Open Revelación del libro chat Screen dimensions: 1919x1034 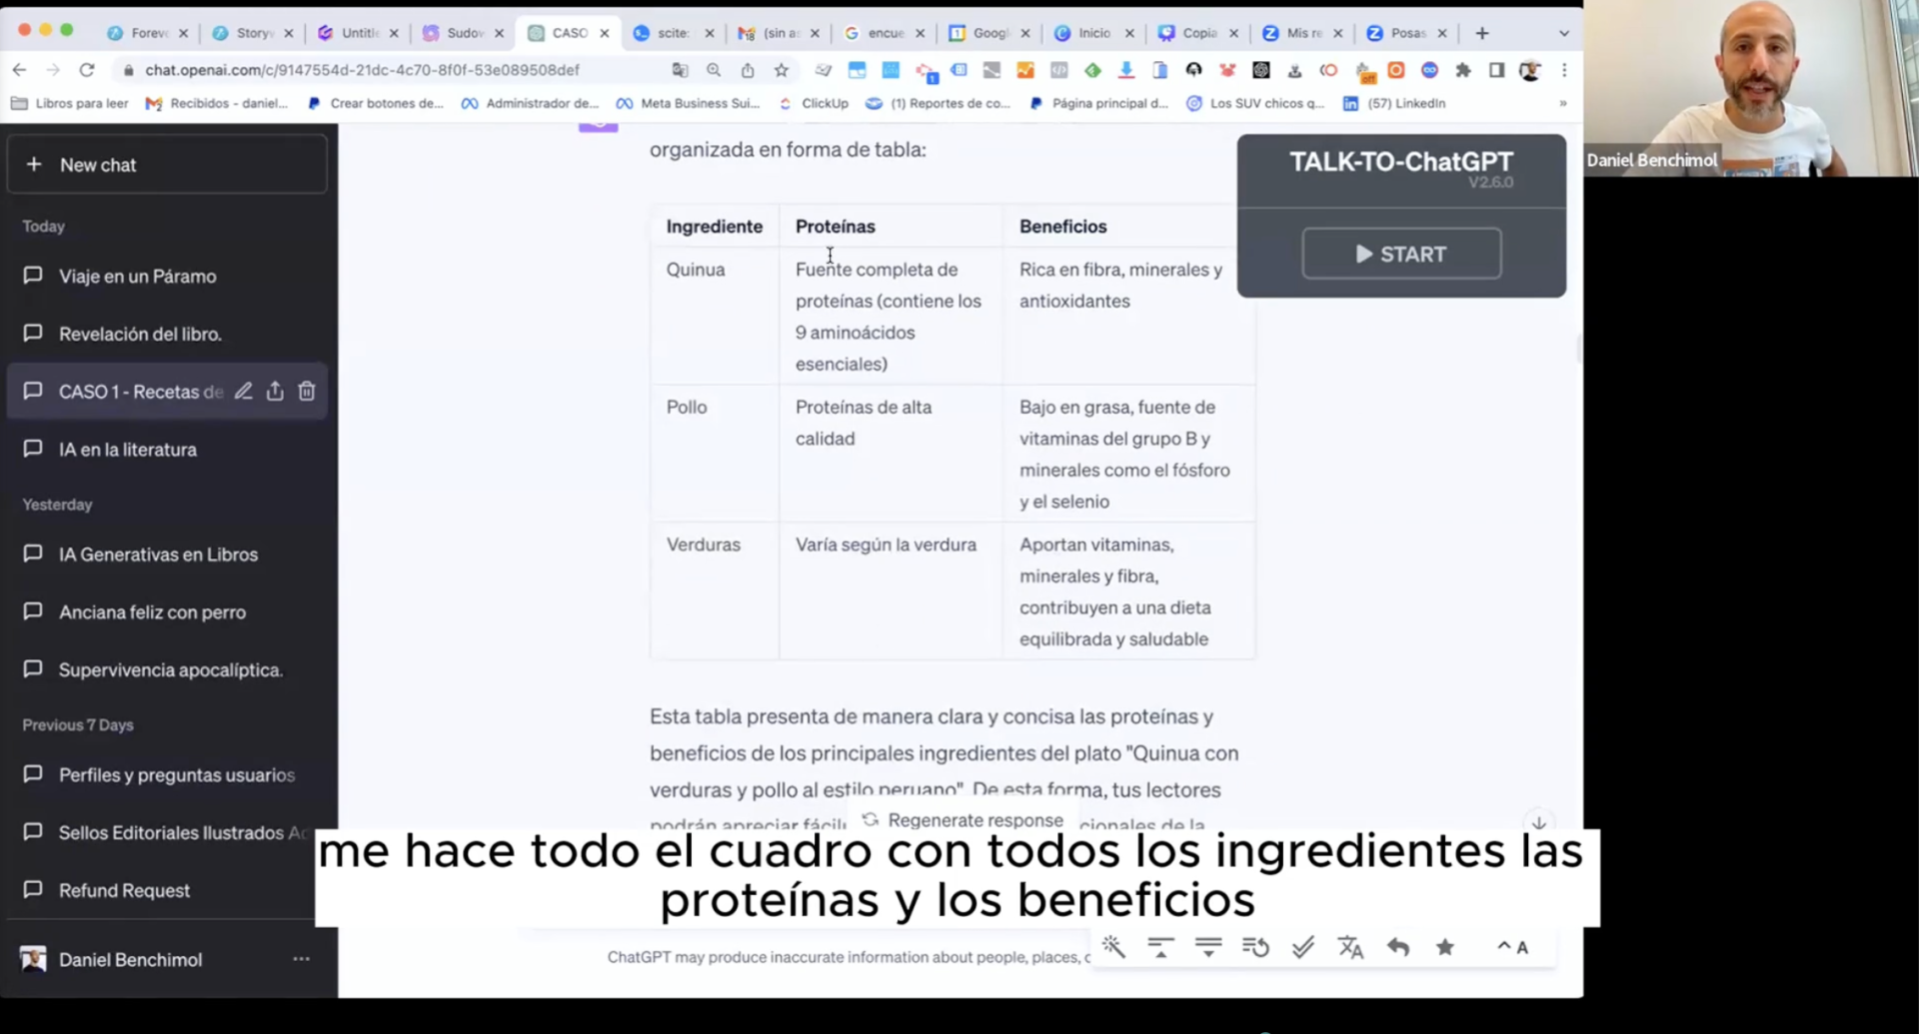coord(167,334)
